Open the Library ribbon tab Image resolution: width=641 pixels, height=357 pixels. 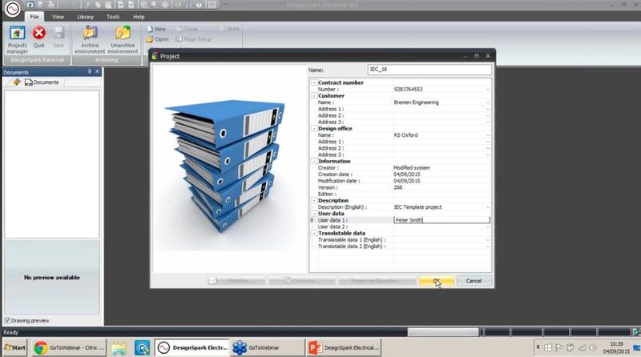click(85, 16)
